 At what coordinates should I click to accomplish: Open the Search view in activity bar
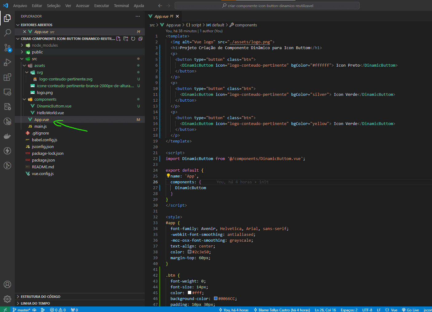(x=7, y=33)
